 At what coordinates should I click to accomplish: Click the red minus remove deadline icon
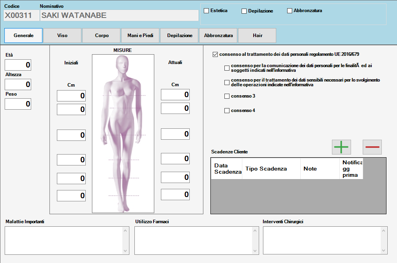372,147
